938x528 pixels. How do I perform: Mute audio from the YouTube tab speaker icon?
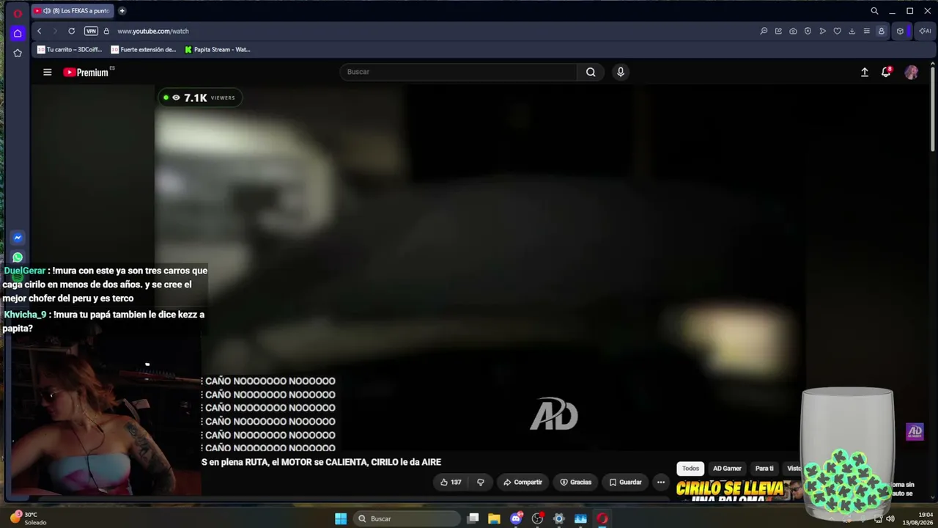(x=47, y=11)
